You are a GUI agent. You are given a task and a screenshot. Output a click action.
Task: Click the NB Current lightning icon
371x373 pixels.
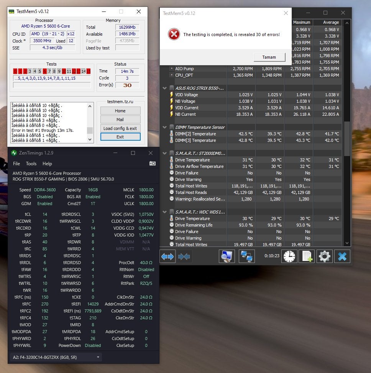pos(171,114)
